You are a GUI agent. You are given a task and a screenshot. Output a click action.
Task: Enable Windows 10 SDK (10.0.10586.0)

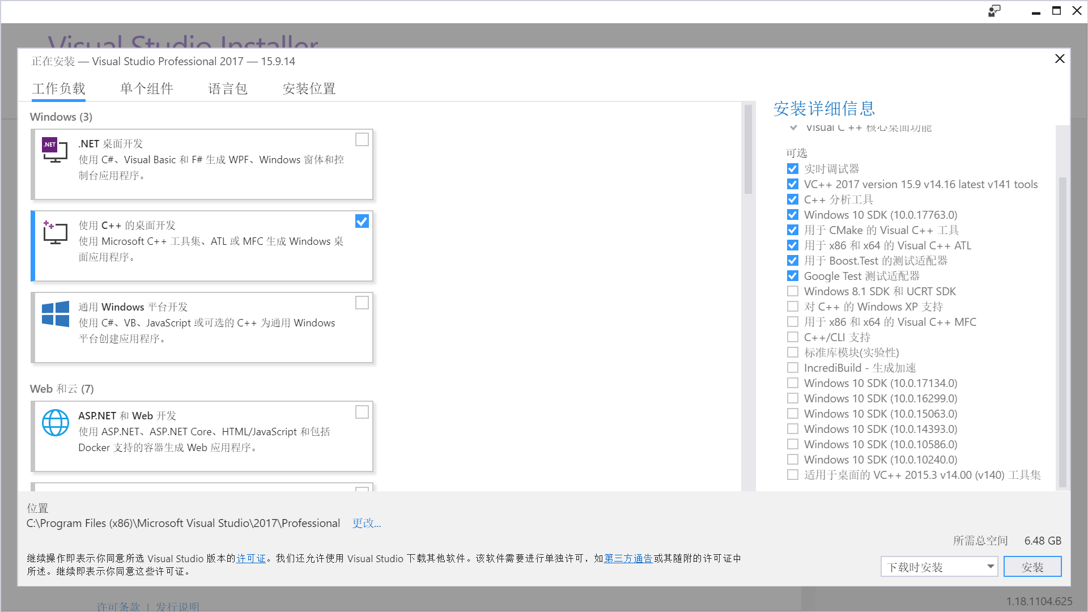coord(793,444)
